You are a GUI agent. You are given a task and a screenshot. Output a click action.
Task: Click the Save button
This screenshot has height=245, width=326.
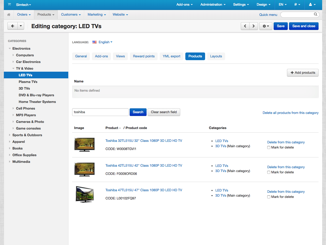(x=281, y=26)
